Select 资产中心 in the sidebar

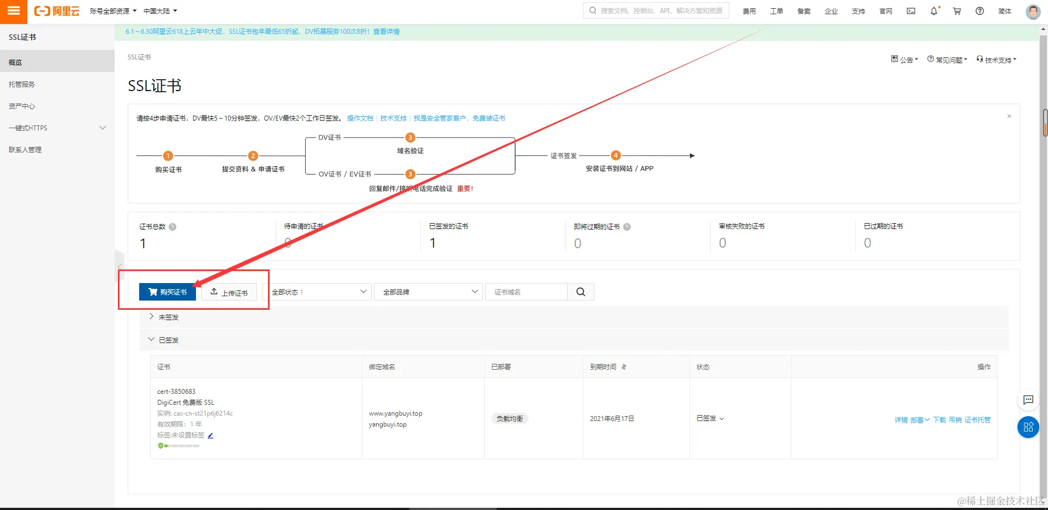(57, 106)
